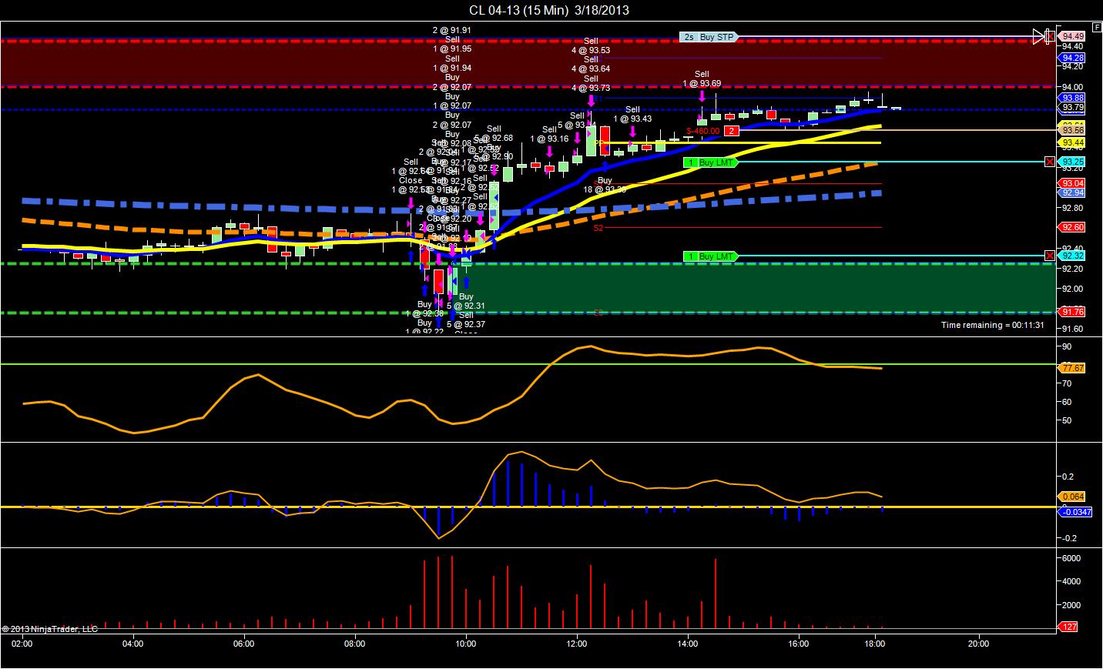Select the '2s Buy STP' order tag
1103x669 pixels.
tap(709, 36)
